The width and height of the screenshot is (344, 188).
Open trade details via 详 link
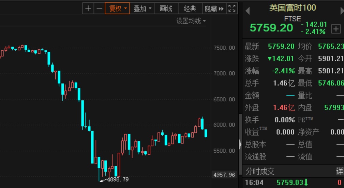(340, 171)
